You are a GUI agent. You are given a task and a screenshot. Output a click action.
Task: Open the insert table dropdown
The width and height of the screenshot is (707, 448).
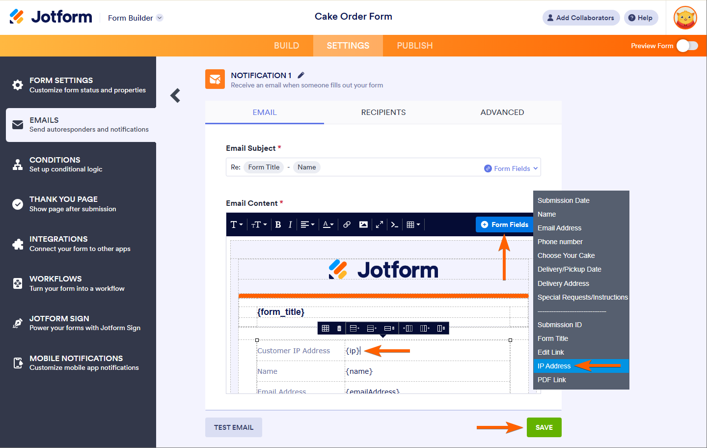[x=413, y=224]
